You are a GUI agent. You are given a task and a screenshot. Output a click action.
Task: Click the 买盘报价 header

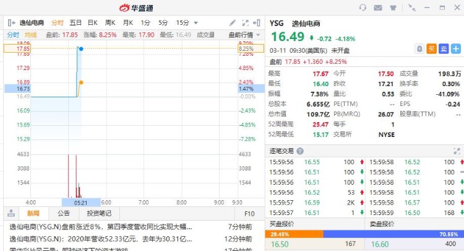[x=281, y=224]
